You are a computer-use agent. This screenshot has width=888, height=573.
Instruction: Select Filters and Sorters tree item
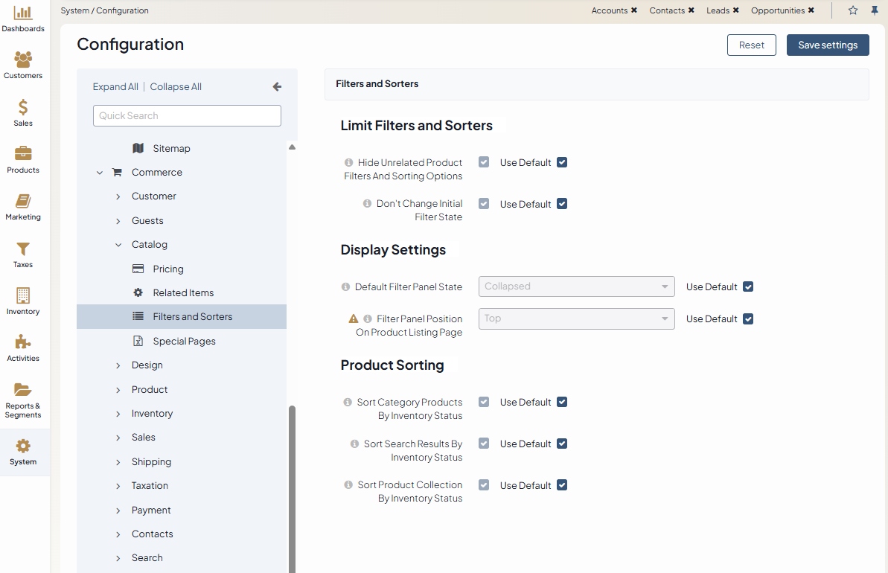point(181,316)
